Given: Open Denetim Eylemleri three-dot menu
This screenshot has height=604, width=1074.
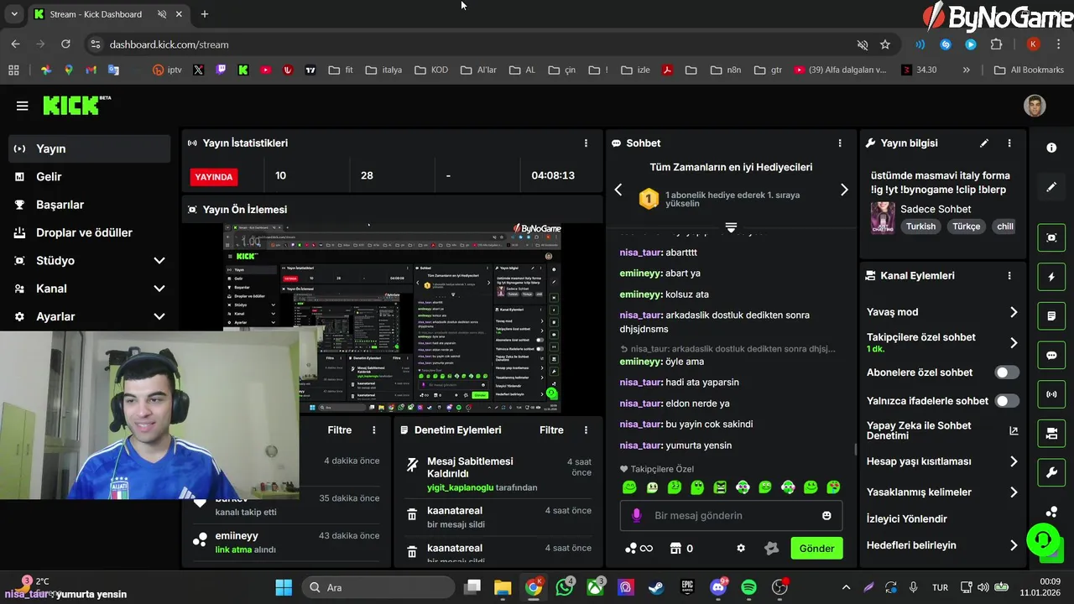Looking at the screenshot, I should 586,430.
